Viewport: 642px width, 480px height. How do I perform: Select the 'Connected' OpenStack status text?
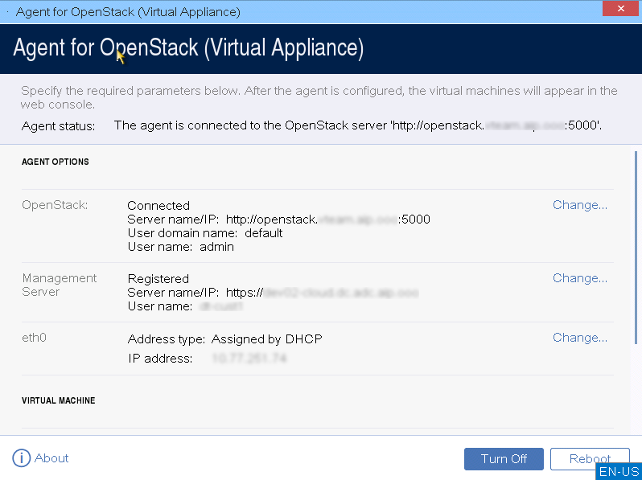158,205
